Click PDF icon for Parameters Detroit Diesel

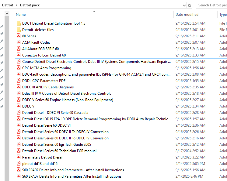click(x=19, y=157)
